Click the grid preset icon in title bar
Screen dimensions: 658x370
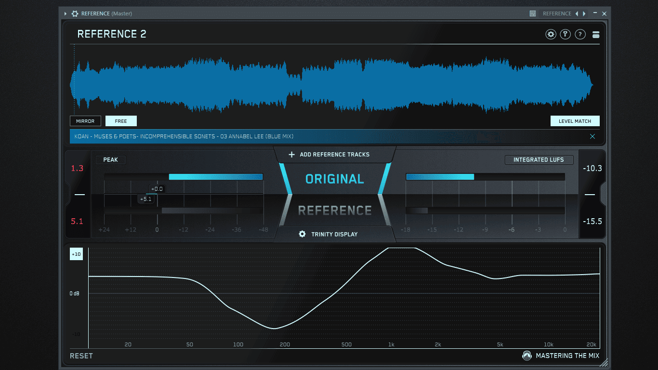coord(533,13)
